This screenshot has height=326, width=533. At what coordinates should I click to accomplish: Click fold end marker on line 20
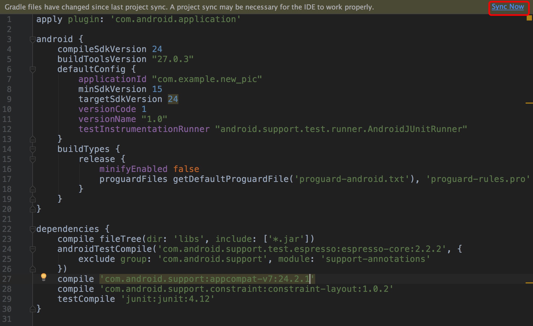[33, 209]
